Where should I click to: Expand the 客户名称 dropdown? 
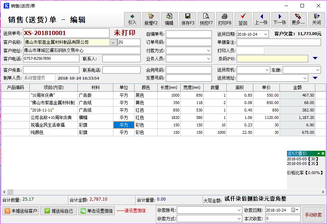point(113,42)
